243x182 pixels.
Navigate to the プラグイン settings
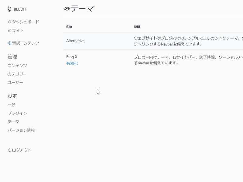coord(17,113)
